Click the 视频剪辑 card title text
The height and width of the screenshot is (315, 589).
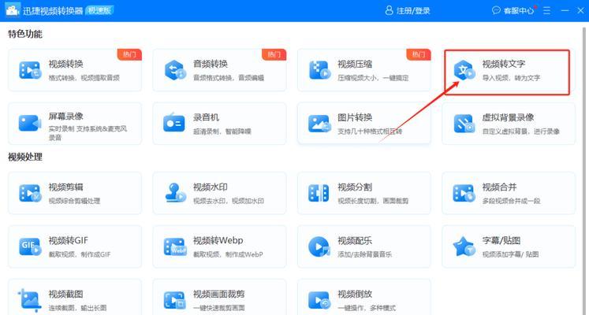coord(65,187)
